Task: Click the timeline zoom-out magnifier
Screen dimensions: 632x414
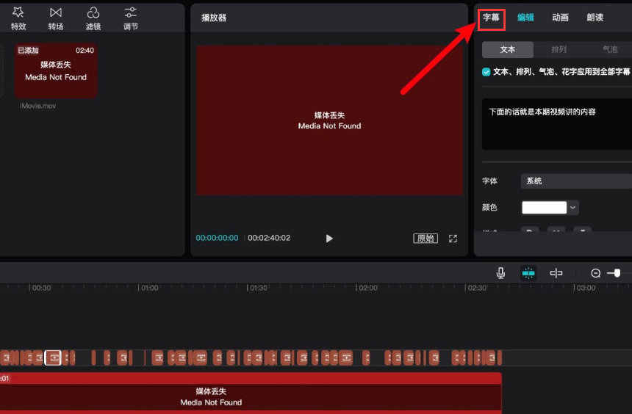Action: pos(596,274)
